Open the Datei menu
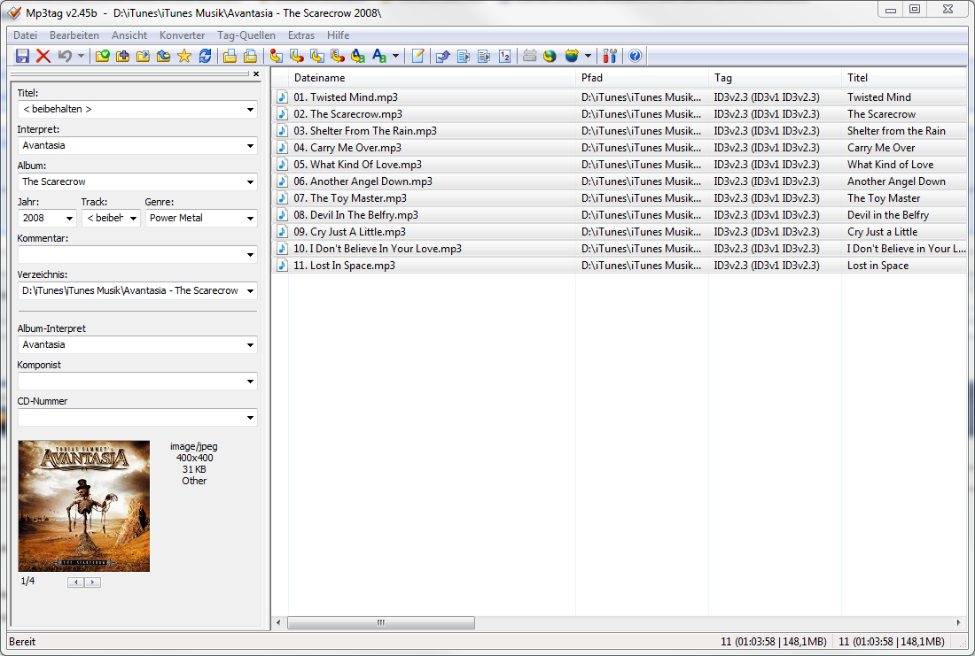Screen dimensions: 975x656 pos(26,35)
